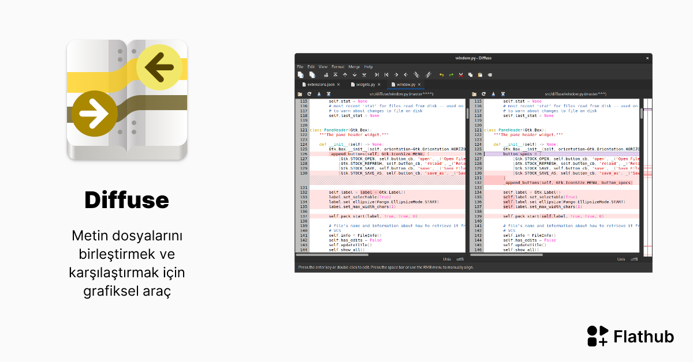
Task: Cut the selected text
Action: coord(460,75)
